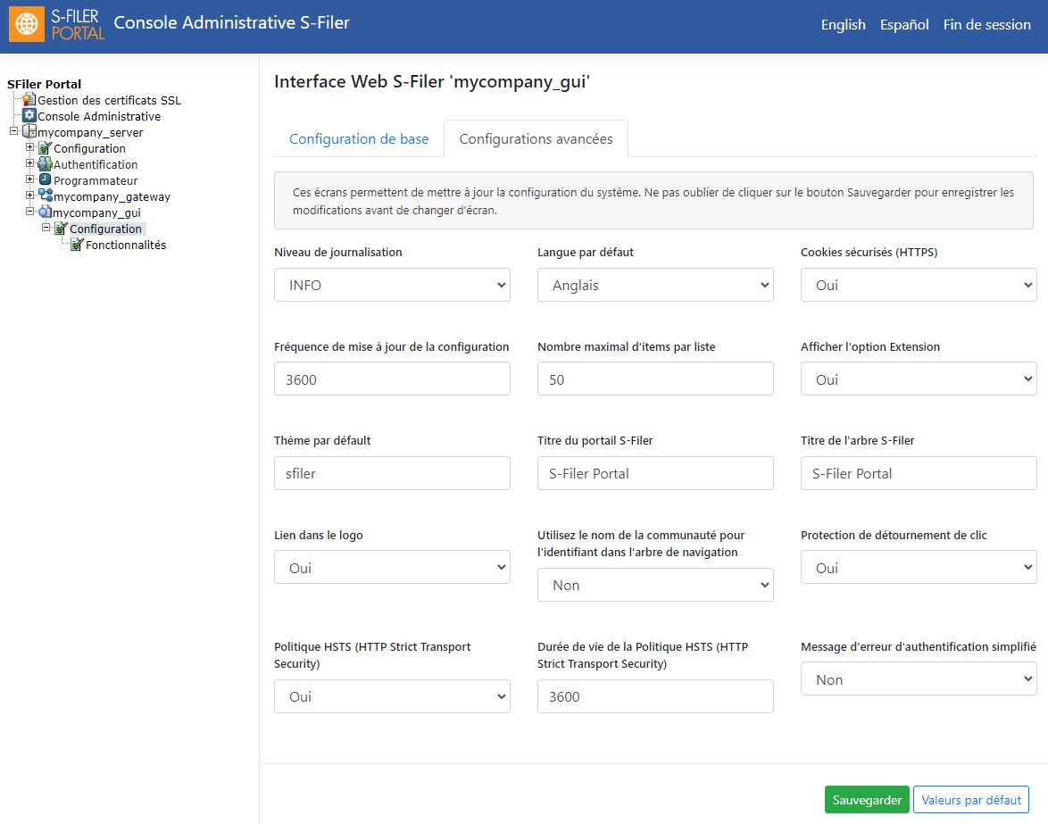Open the Niveau de journalisation dropdown
The width and height of the screenshot is (1048, 824).
click(x=392, y=285)
